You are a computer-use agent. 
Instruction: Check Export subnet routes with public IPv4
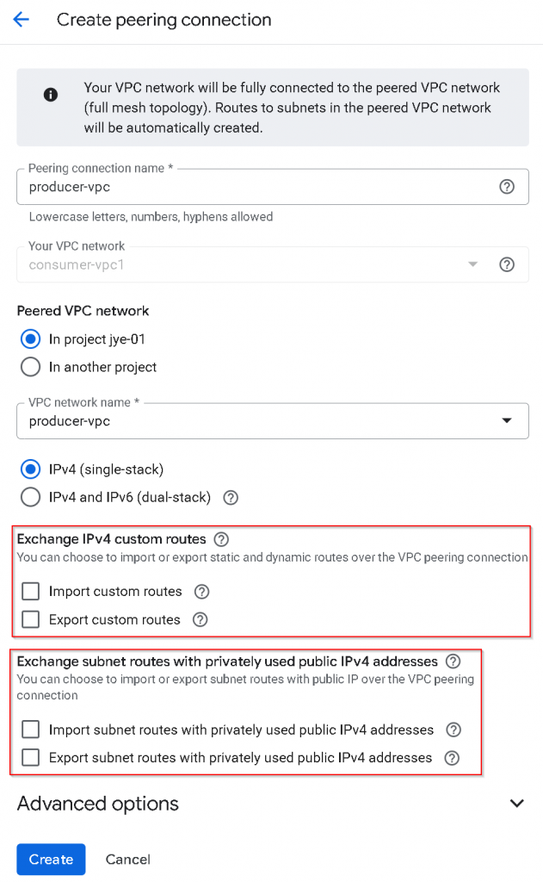(x=31, y=758)
